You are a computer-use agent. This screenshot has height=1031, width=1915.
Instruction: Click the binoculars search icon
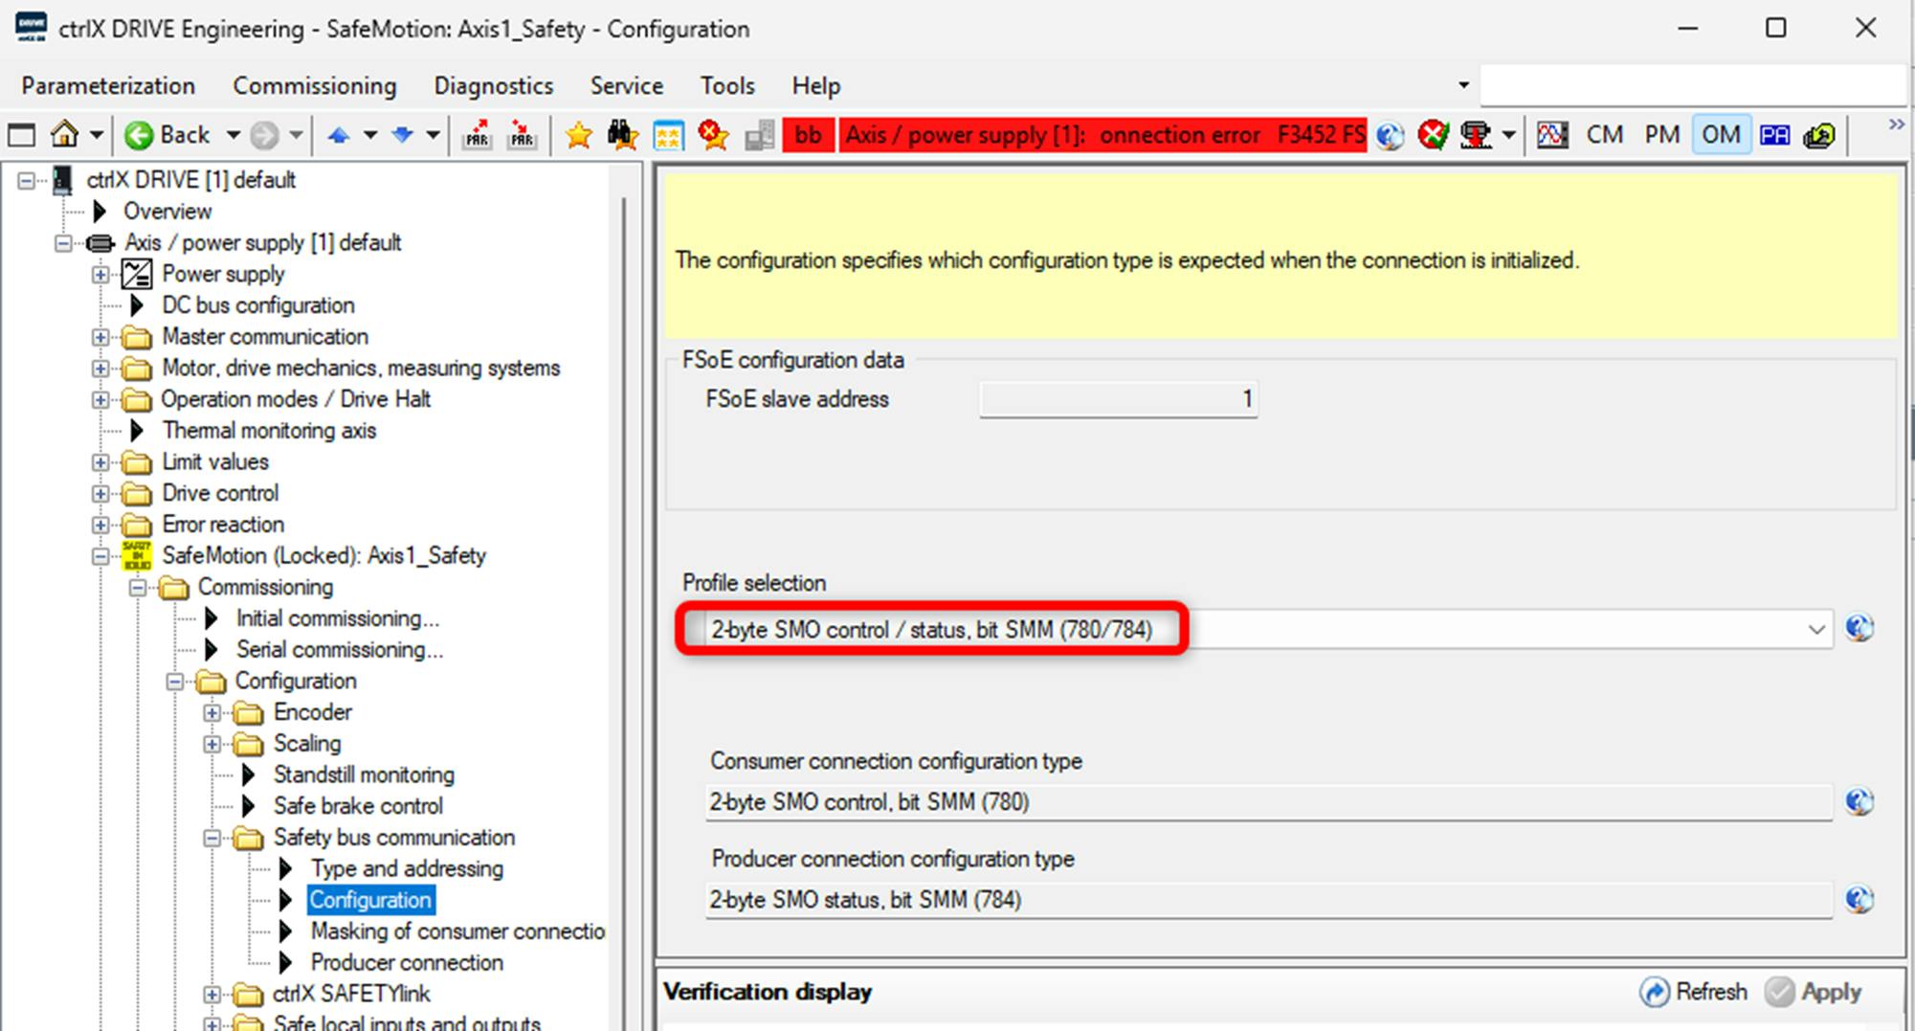(x=622, y=135)
